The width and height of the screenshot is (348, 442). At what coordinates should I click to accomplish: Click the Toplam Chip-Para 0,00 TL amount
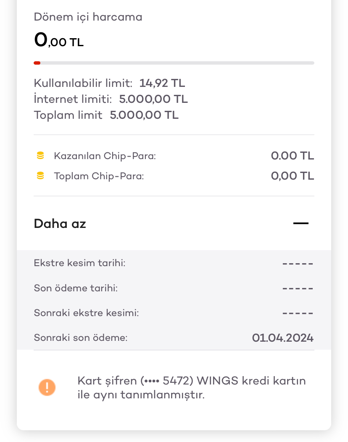[292, 176]
